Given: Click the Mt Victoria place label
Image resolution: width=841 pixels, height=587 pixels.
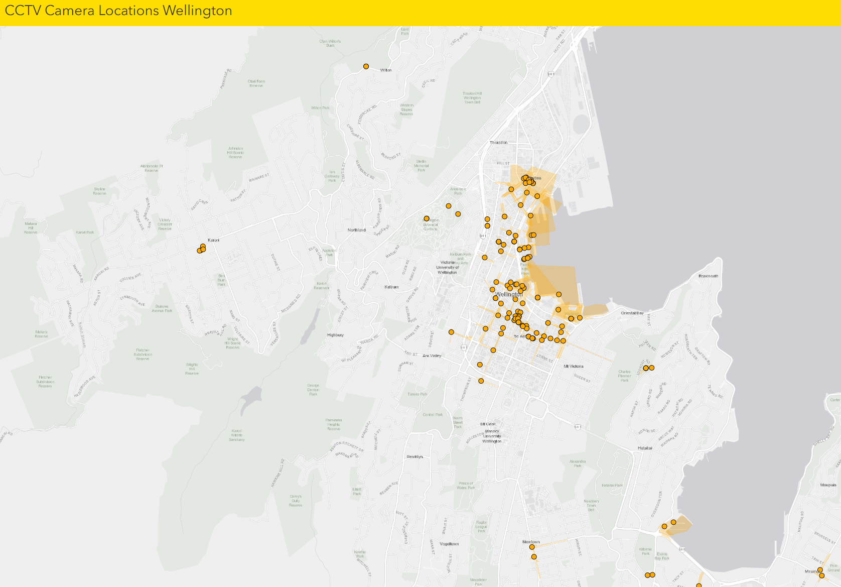Looking at the screenshot, I should tap(573, 366).
